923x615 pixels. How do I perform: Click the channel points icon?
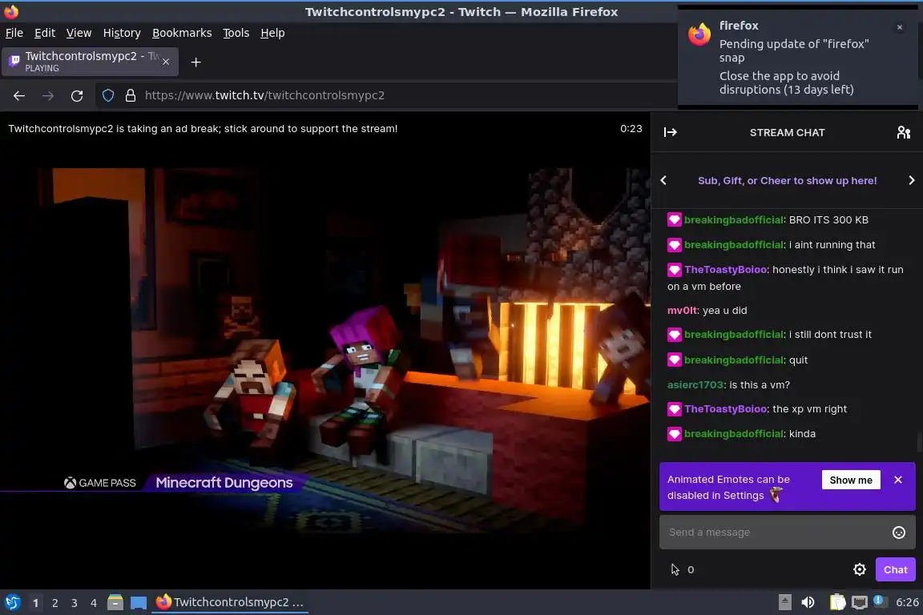[675, 569]
